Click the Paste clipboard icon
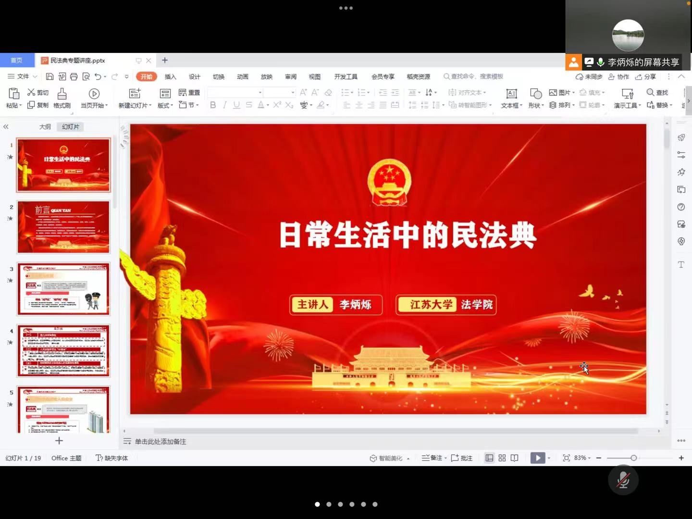The image size is (692, 519). pos(14,93)
